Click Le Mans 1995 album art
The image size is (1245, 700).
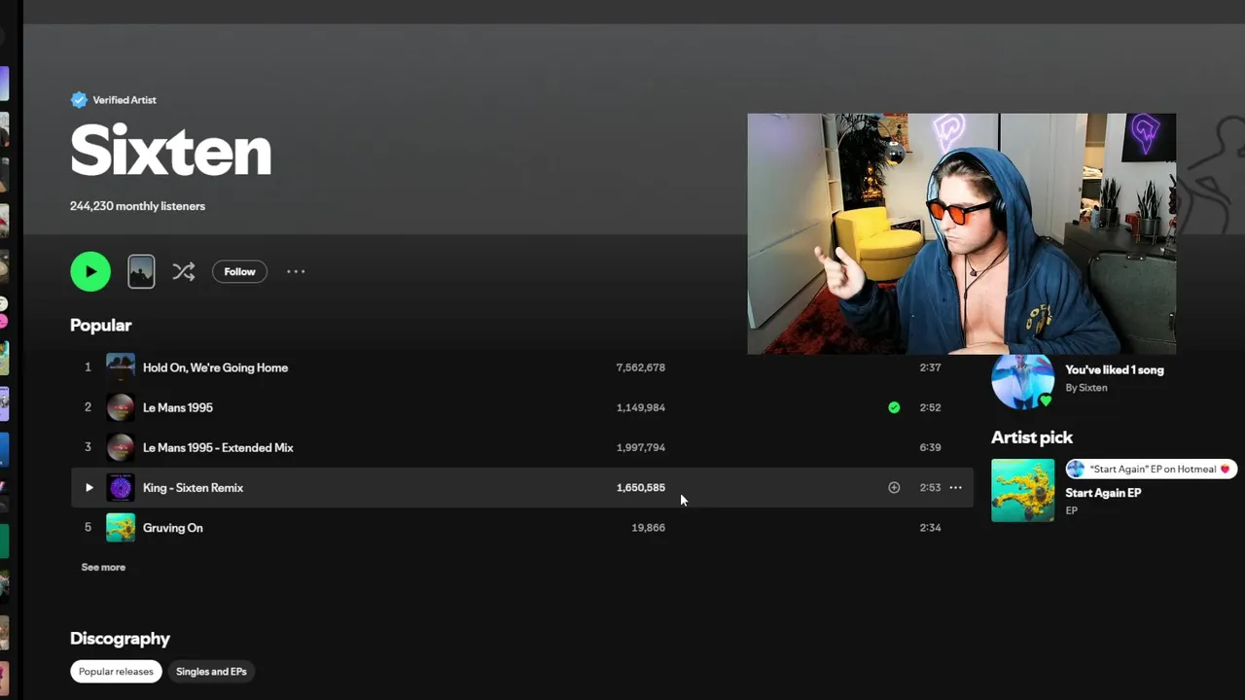pos(121,407)
